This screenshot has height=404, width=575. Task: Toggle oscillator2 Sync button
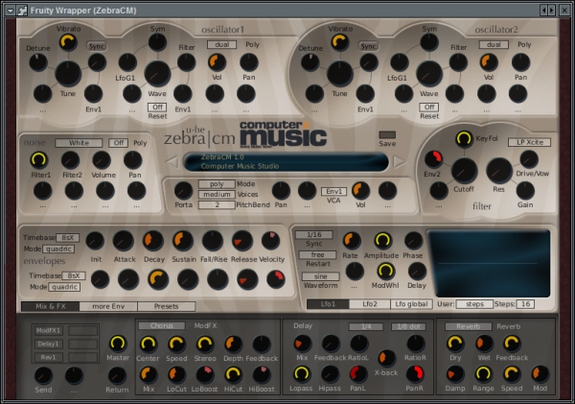point(368,46)
